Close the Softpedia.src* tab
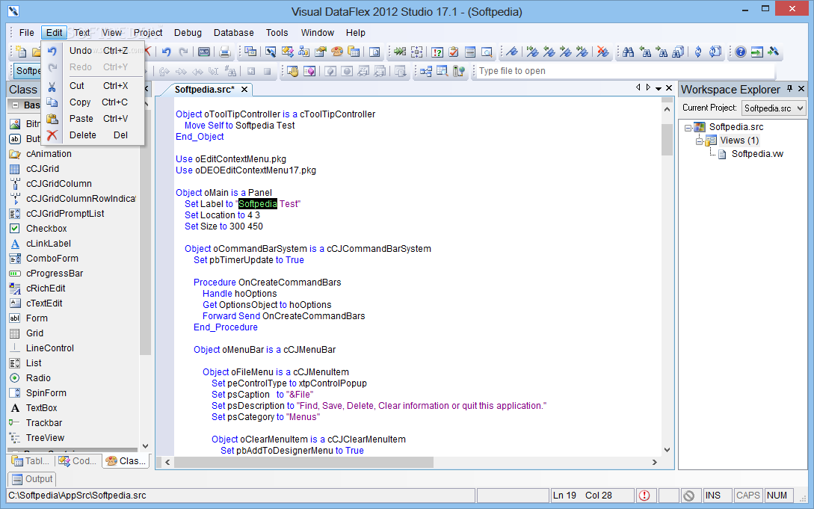Viewport: 814px width, 509px height. click(x=244, y=89)
